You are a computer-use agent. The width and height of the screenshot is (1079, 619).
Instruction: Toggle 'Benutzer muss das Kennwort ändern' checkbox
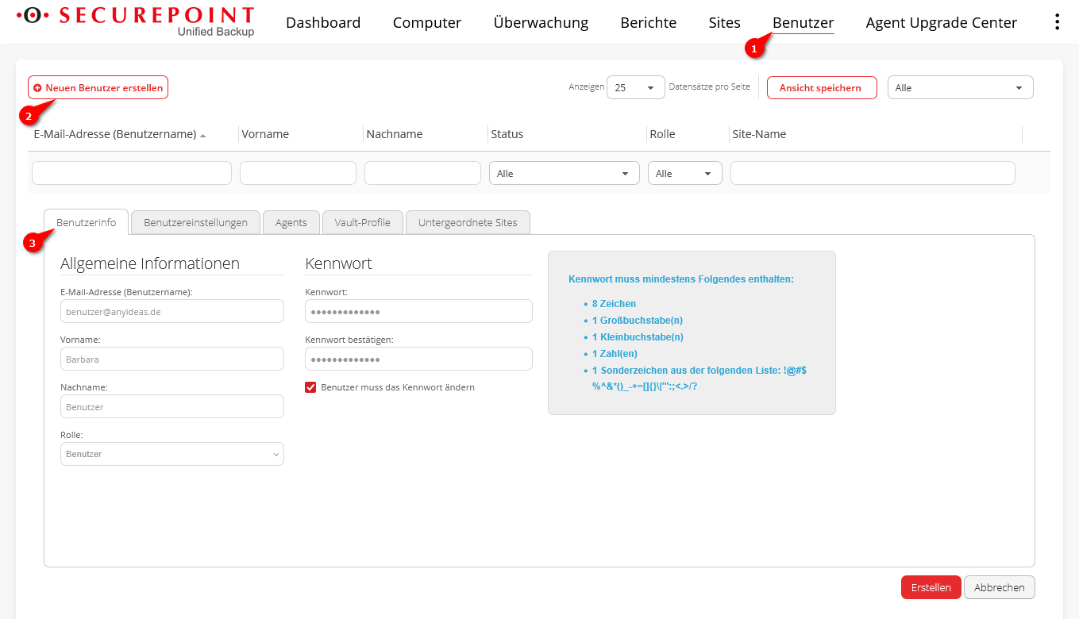[x=310, y=387]
